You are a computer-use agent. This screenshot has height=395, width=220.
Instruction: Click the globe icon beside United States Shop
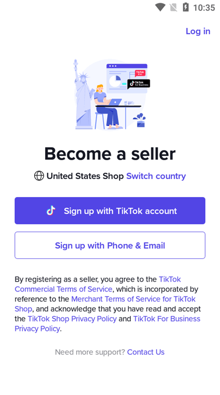[x=39, y=176]
